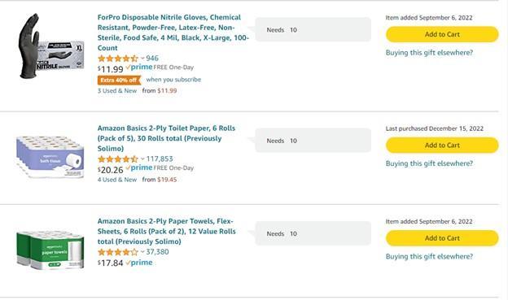The width and height of the screenshot is (508, 300).
Task: Add the Amazon Basics paper towels to cart
Action: [x=442, y=238]
